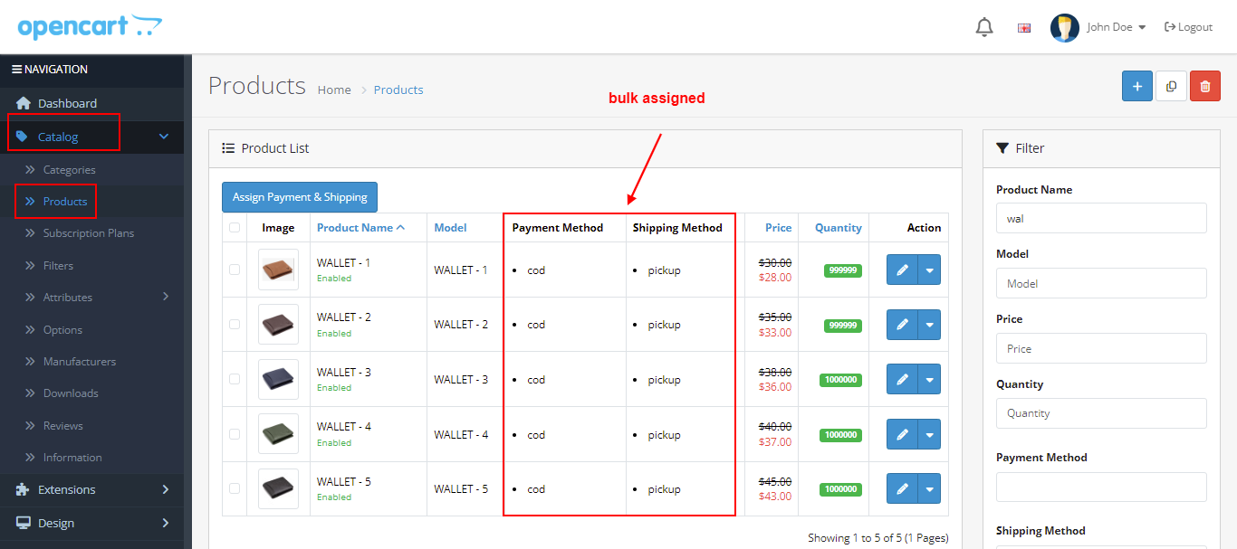
Task: Edit WALLET - 2 with pencil icon
Action: point(902,325)
